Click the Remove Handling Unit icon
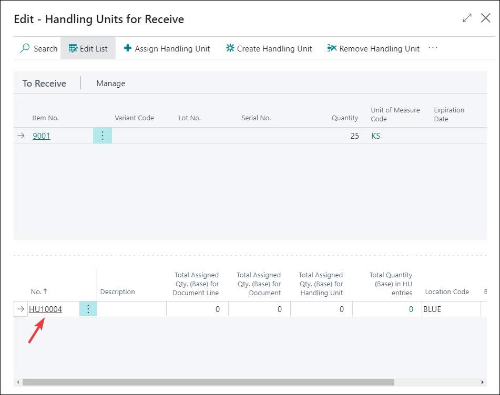500x395 pixels. coord(332,48)
